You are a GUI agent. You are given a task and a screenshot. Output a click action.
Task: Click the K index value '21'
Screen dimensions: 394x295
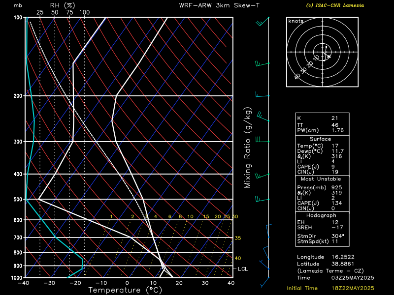tap(335, 118)
